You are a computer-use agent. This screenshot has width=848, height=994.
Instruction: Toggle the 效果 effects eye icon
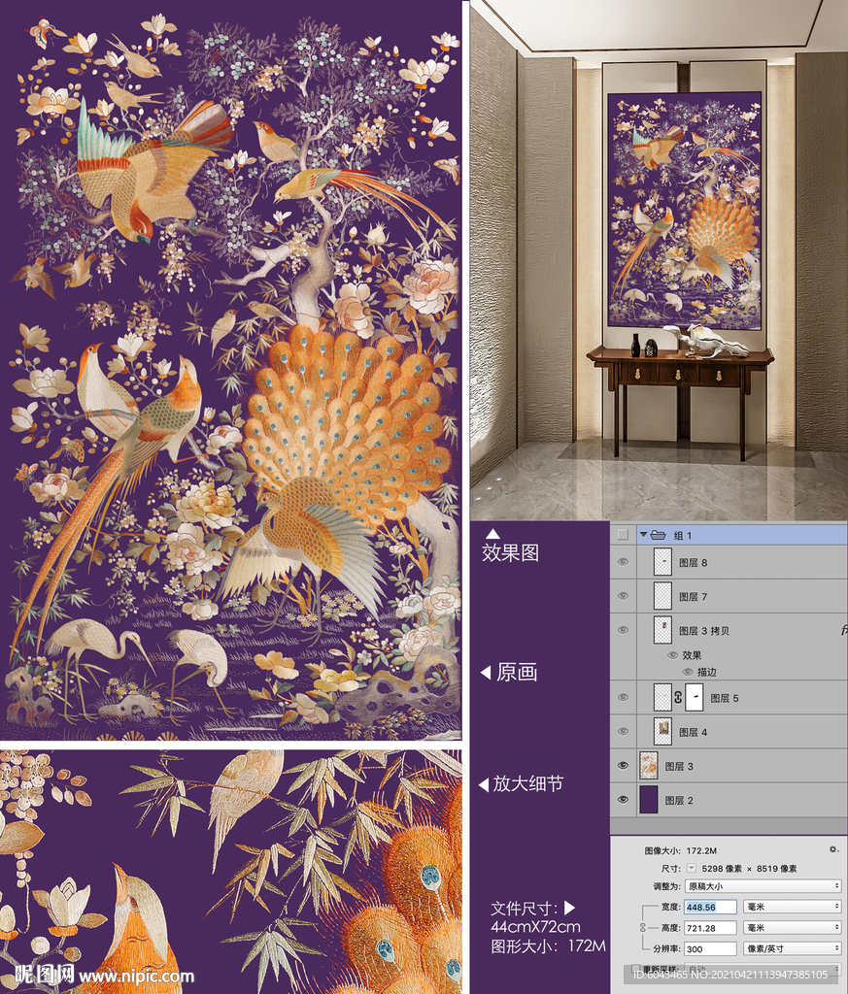point(673,655)
